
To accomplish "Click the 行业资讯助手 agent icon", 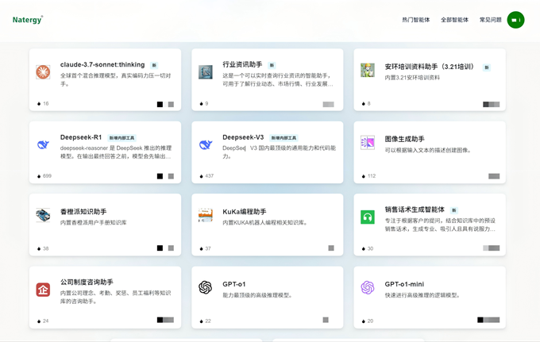I will click(206, 72).
